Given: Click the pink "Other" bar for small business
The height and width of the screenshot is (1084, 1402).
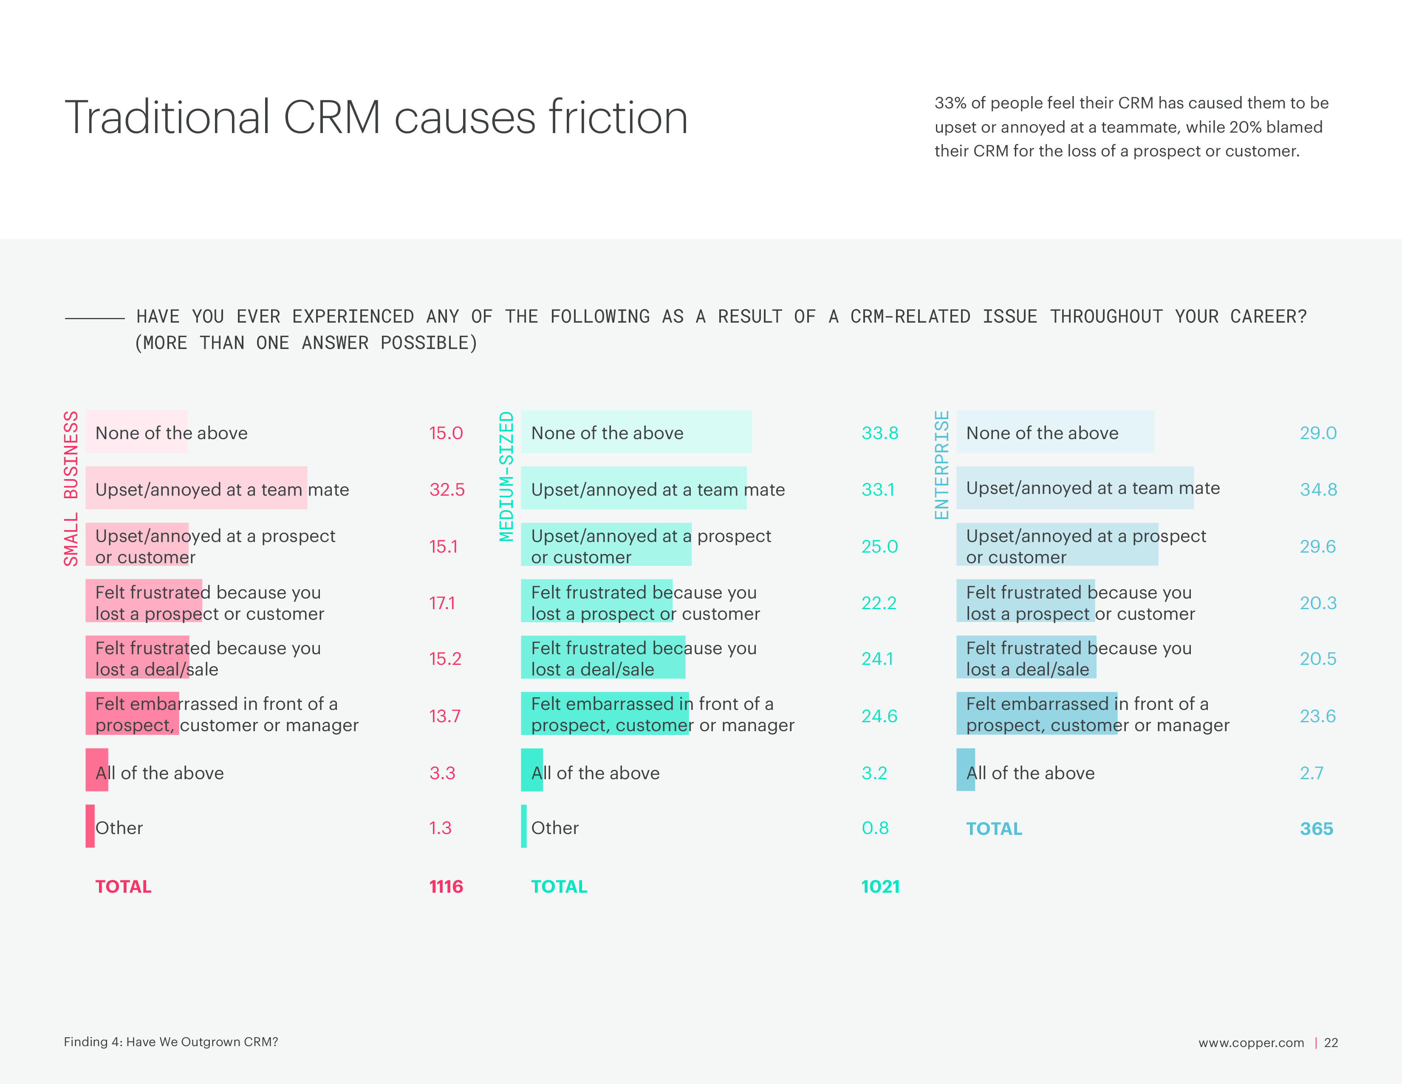Looking at the screenshot, I should tap(90, 826).
